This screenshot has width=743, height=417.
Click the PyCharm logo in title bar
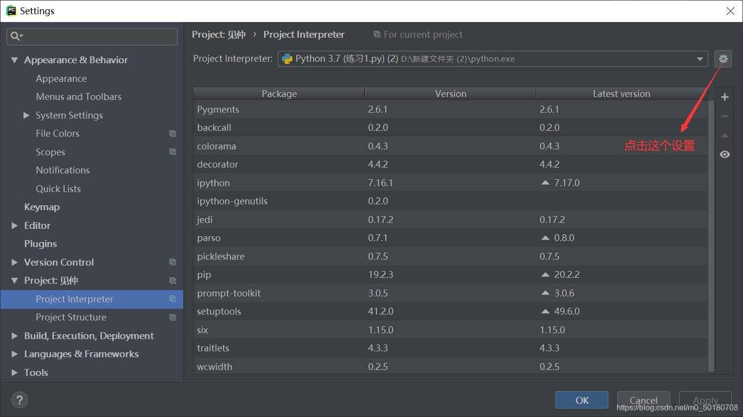coord(11,11)
